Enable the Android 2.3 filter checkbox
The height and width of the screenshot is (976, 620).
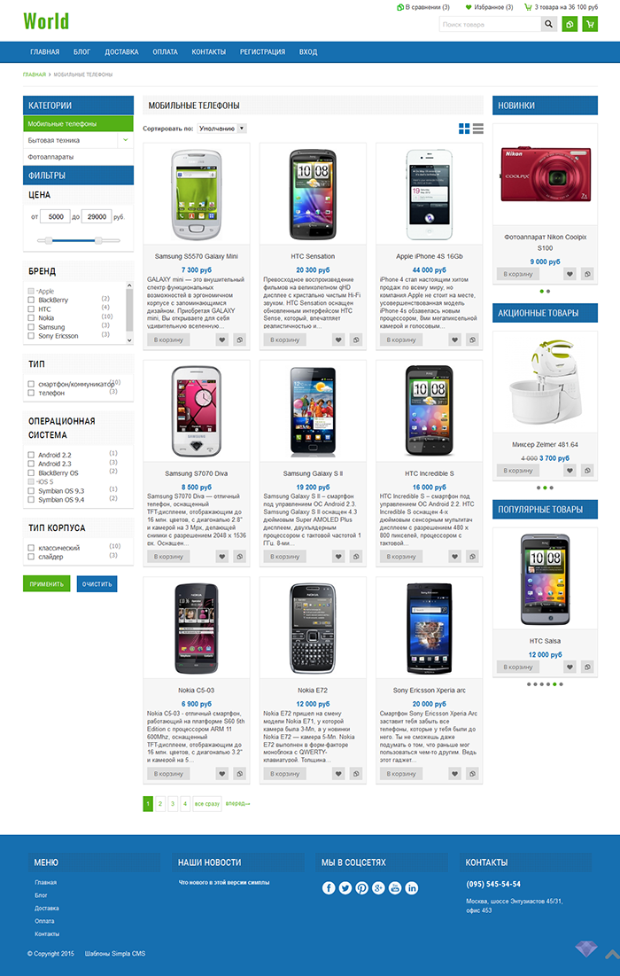pos(31,464)
